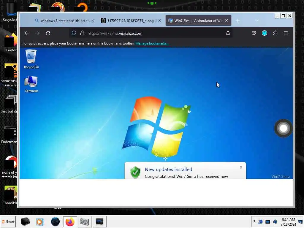
Task: Open a new tab with the plus button
Action: [x=238, y=21]
